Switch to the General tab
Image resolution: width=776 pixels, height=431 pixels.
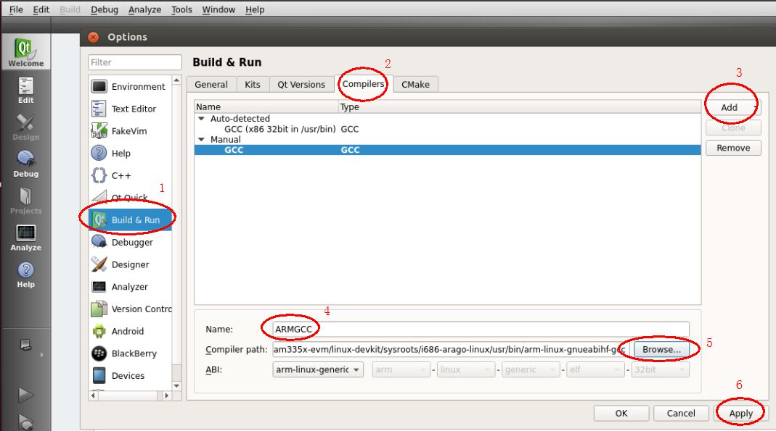point(211,85)
